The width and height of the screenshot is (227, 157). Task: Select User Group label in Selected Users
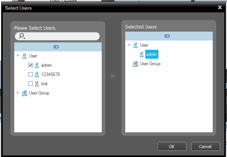click(150, 64)
